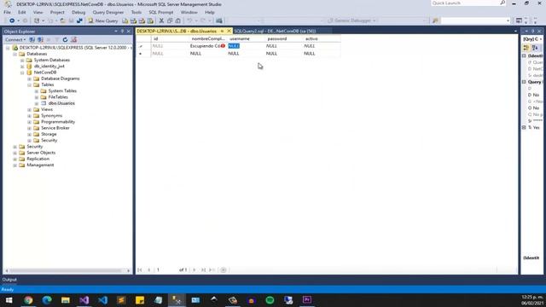The width and height of the screenshot is (546, 307).
Task: Go to first record in grid navigator
Action: [140, 270]
